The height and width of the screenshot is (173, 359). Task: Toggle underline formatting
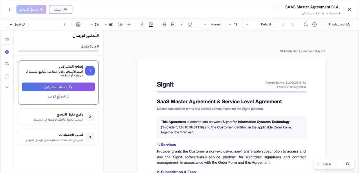(x=190, y=25)
